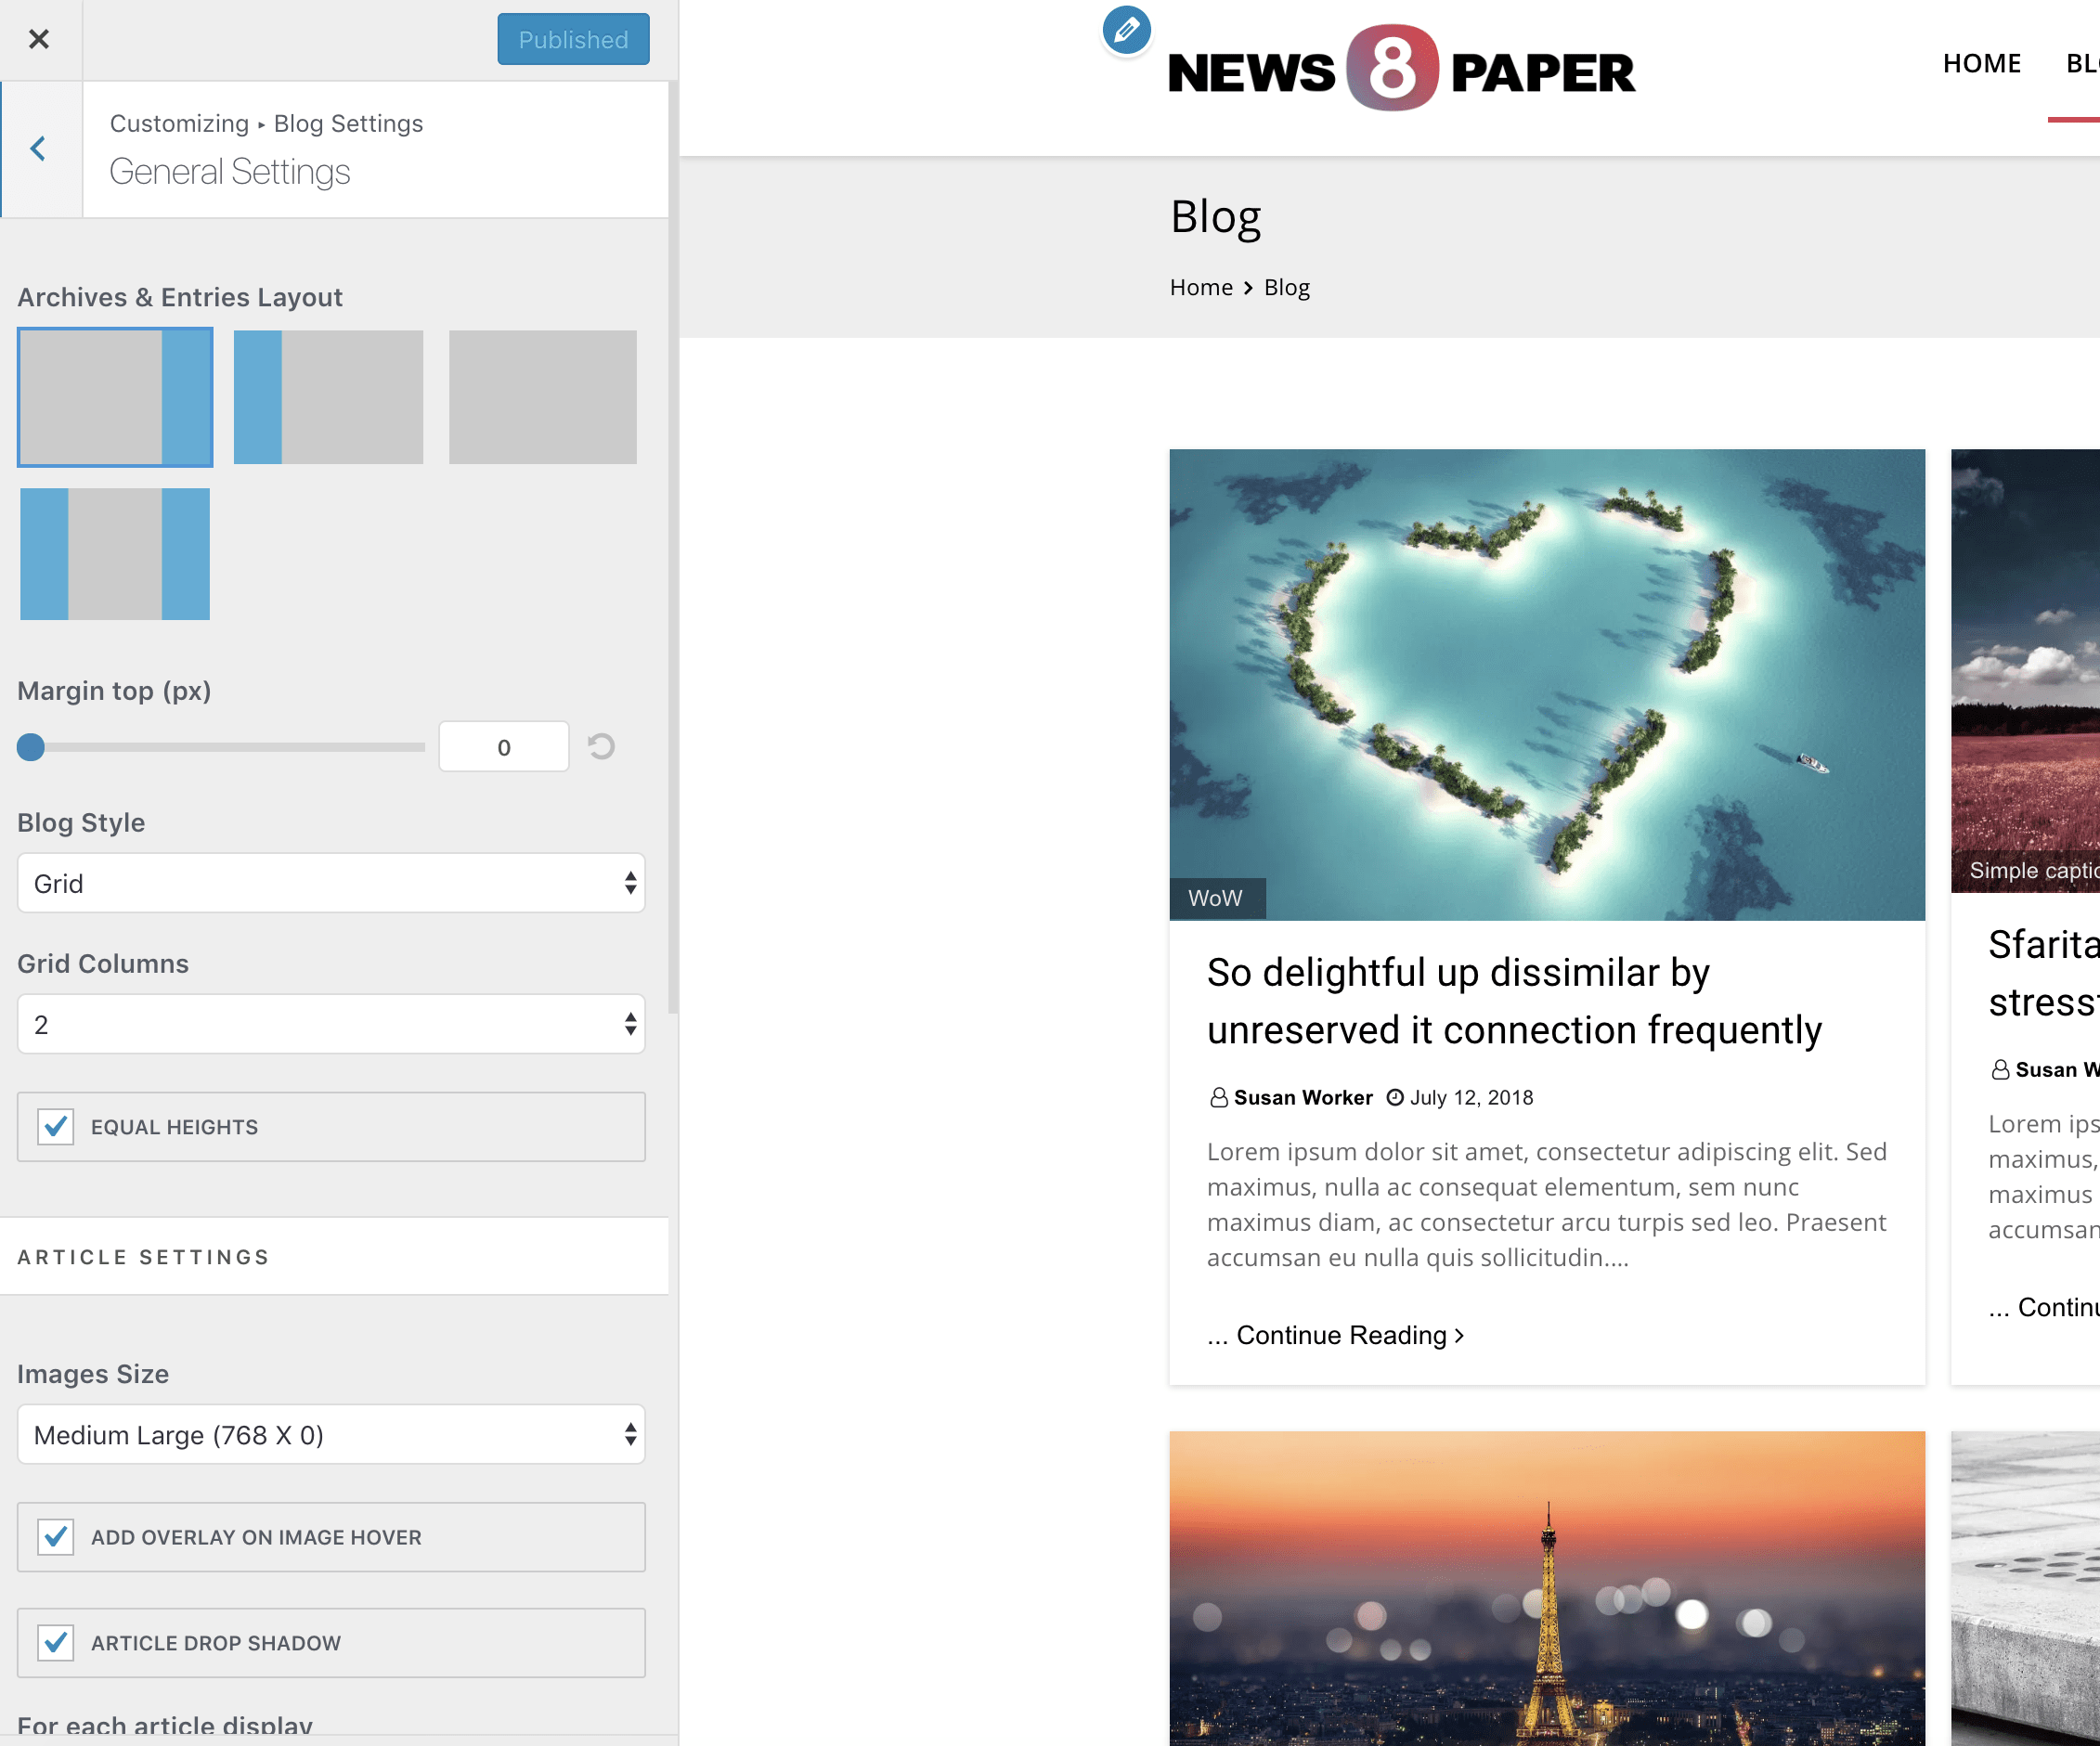
Task: Collapse the Customizer with the back arrow
Action: click(38, 148)
